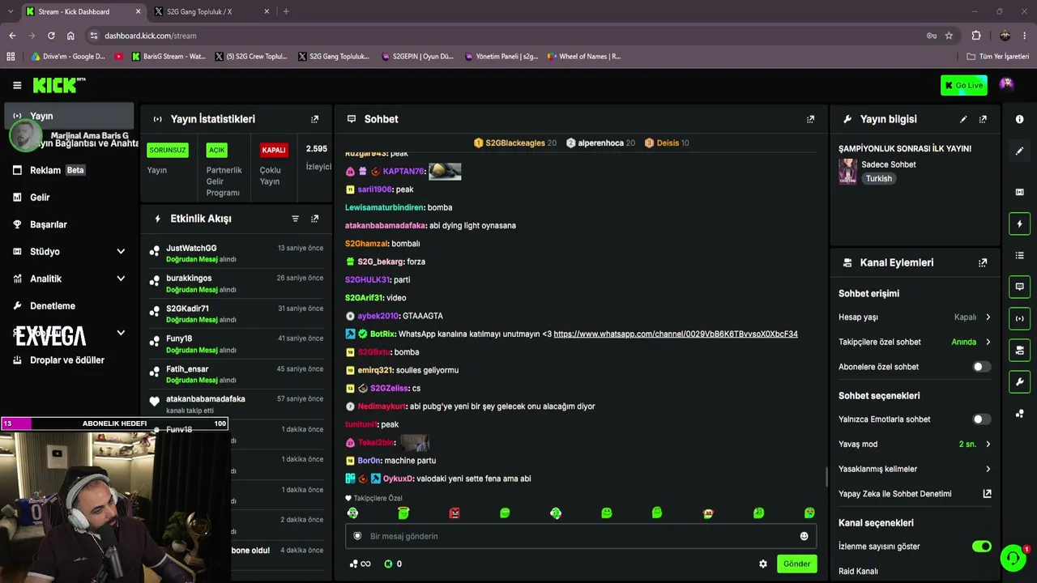Viewport: 1037px width, 583px height.
Task: Click username OykuxD in chat
Action: [x=398, y=479]
